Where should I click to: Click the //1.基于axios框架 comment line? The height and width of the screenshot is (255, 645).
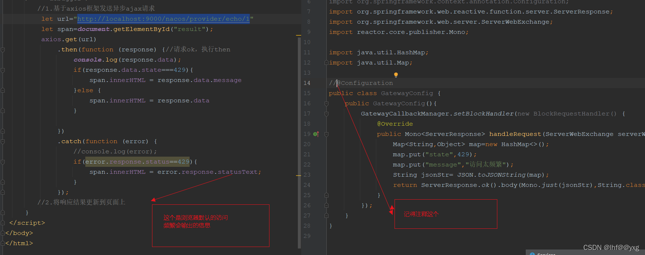(x=96, y=8)
